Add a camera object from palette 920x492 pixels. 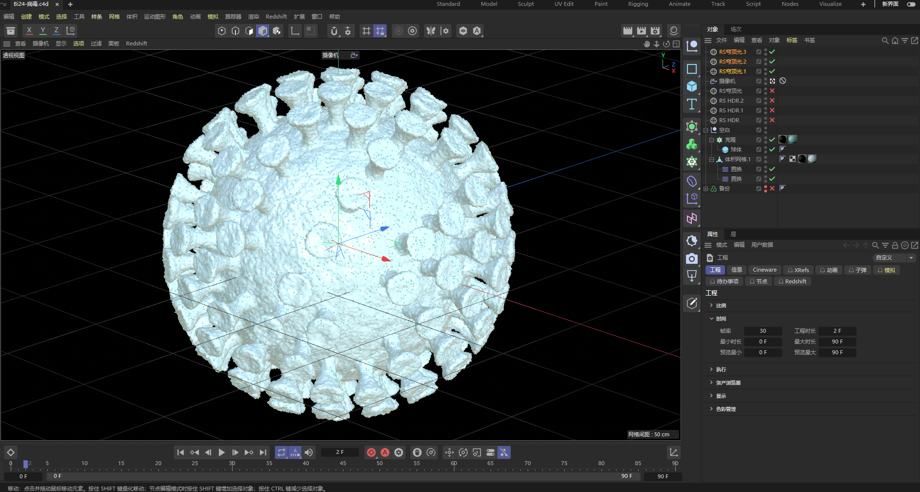(692, 258)
